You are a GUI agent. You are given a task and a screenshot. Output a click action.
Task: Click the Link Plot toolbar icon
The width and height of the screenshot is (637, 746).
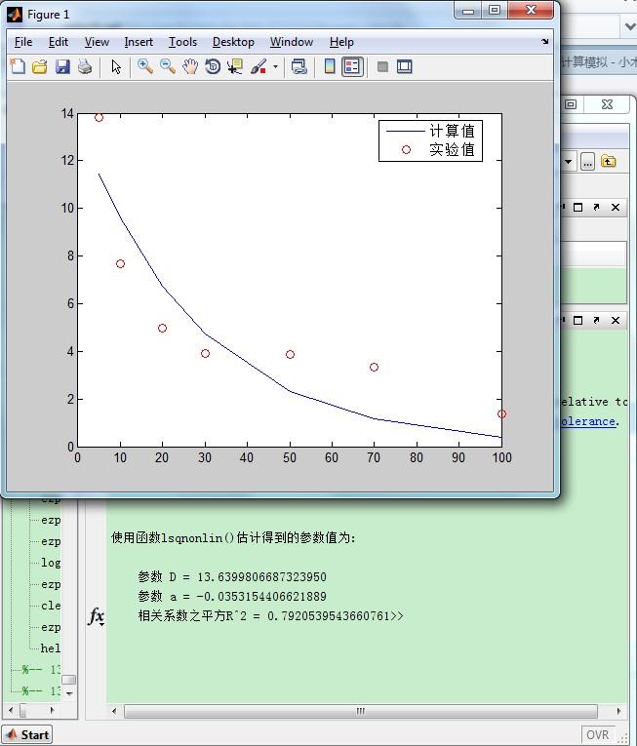[299, 66]
